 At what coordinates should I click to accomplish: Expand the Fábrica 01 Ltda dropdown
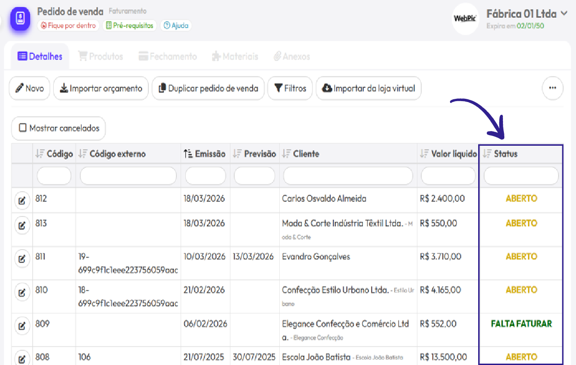point(565,14)
